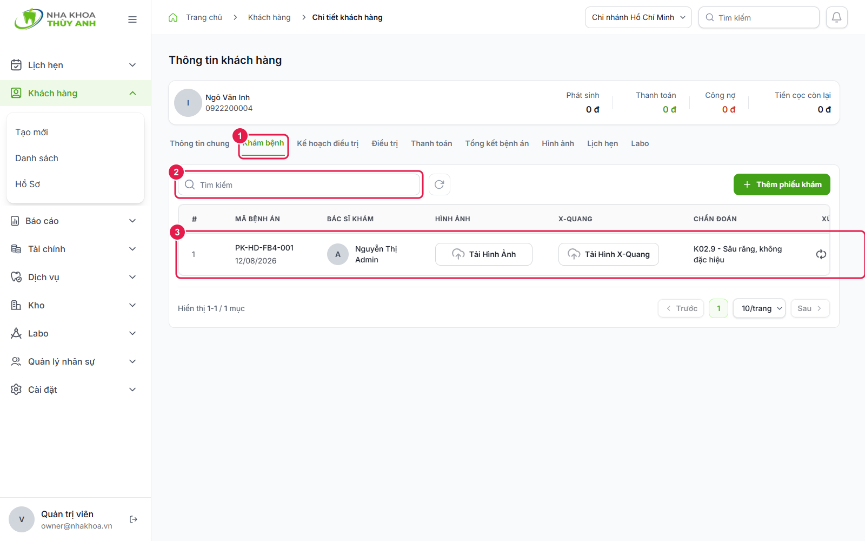Screen dimensions: 865x541
Task: Open the Khách hàng breadcrumb link
Action: pyautogui.click(x=269, y=17)
